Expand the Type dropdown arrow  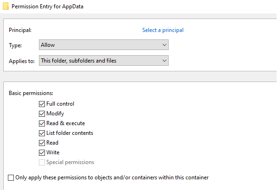click(x=164, y=45)
